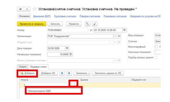170x102 pixels.
Task: Open the Основное section
Action: (x=24, y=16)
